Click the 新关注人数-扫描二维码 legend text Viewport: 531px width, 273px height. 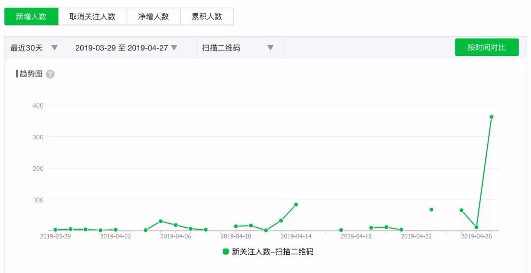[272, 251]
